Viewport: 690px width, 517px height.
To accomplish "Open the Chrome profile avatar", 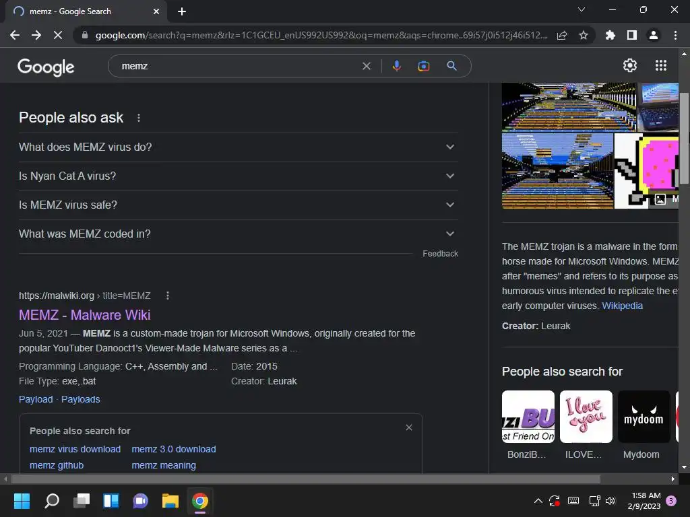I will coord(654,35).
